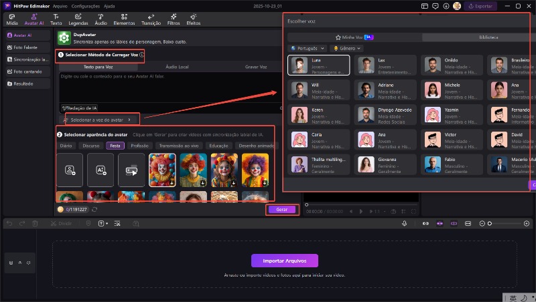Click the timeline zoom slider handle

(490, 222)
